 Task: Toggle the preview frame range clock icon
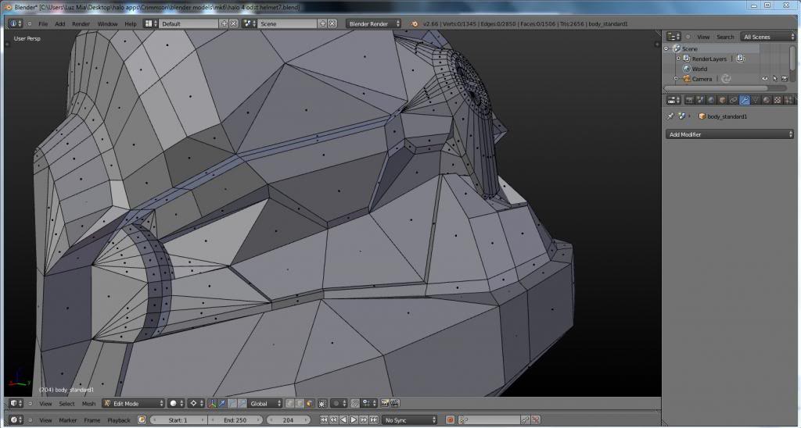pos(142,420)
